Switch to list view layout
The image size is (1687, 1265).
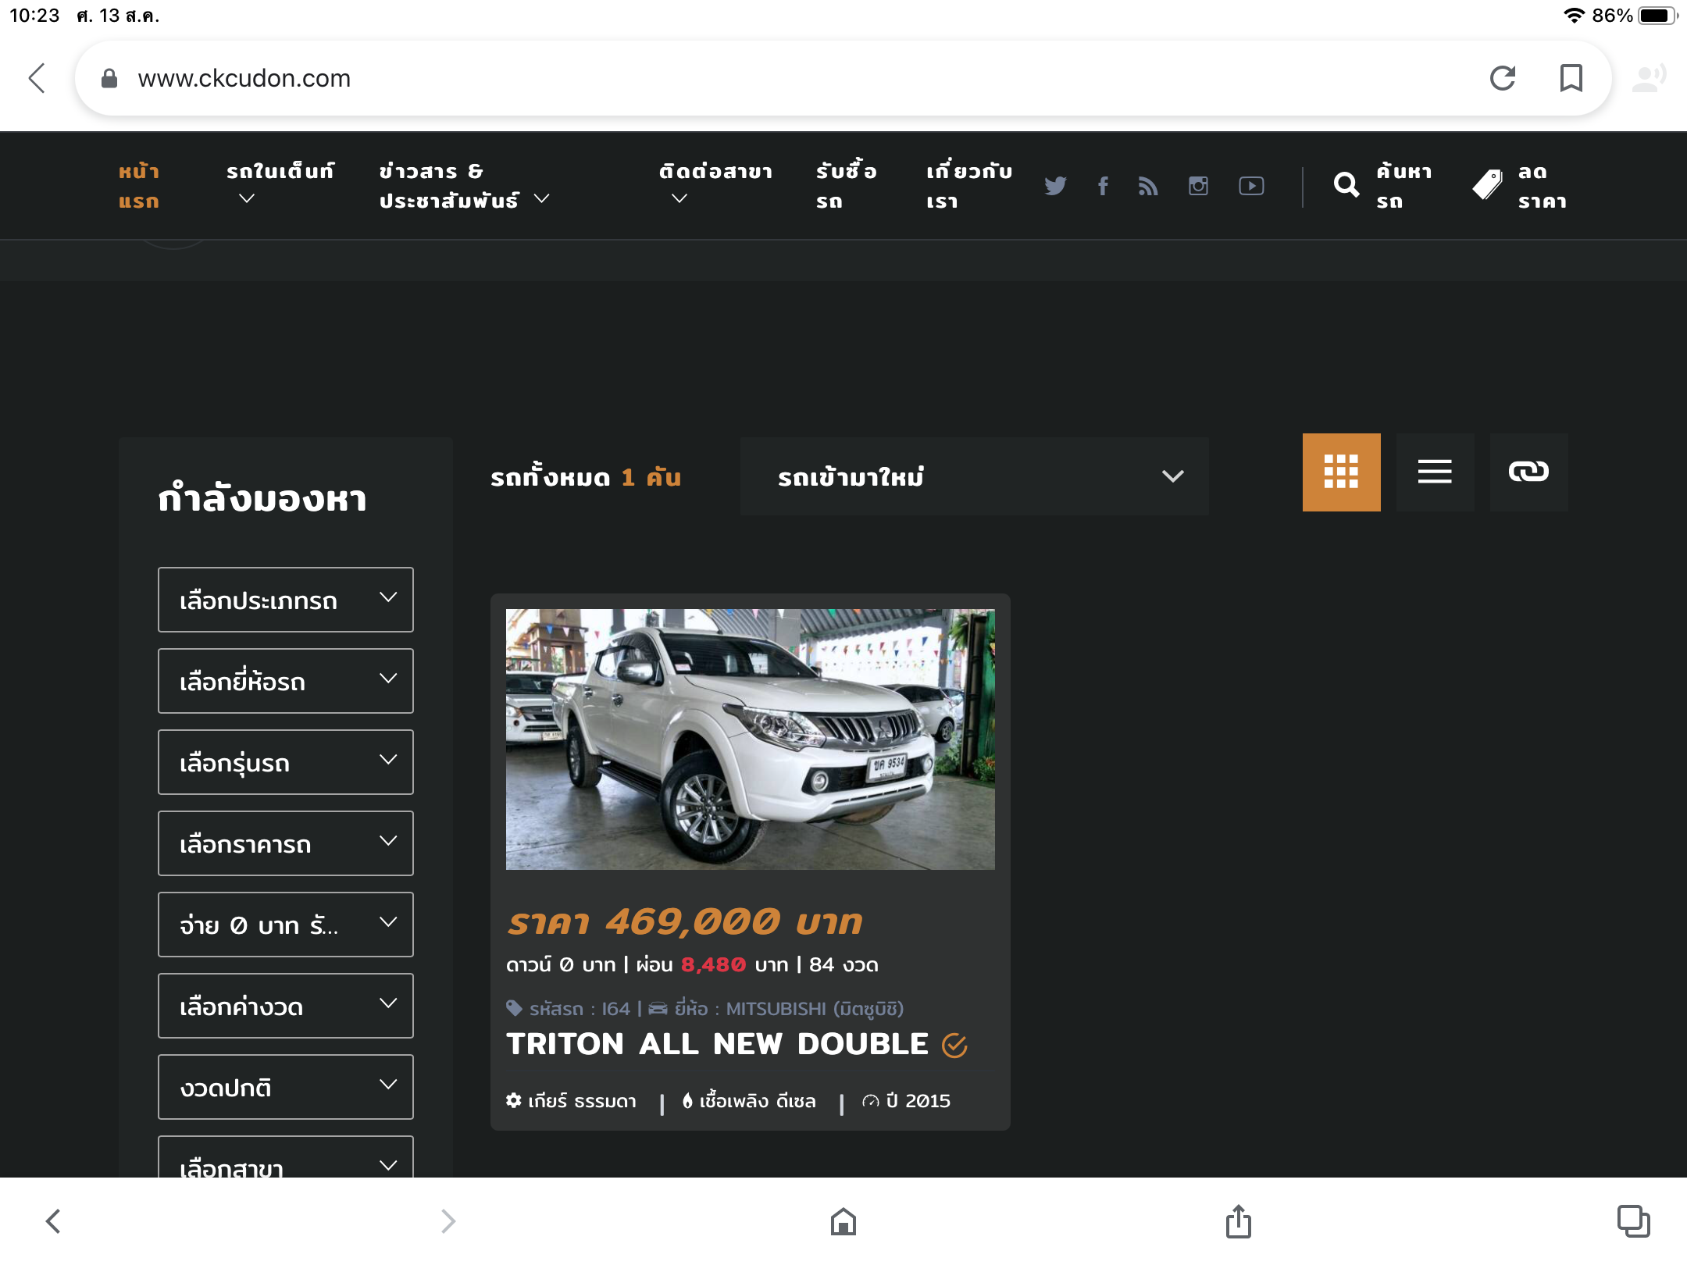(x=1435, y=472)
